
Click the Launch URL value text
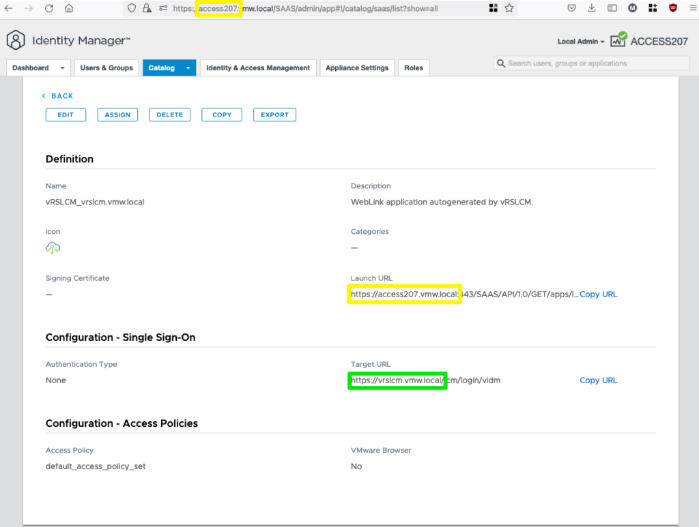click(464, 295)
